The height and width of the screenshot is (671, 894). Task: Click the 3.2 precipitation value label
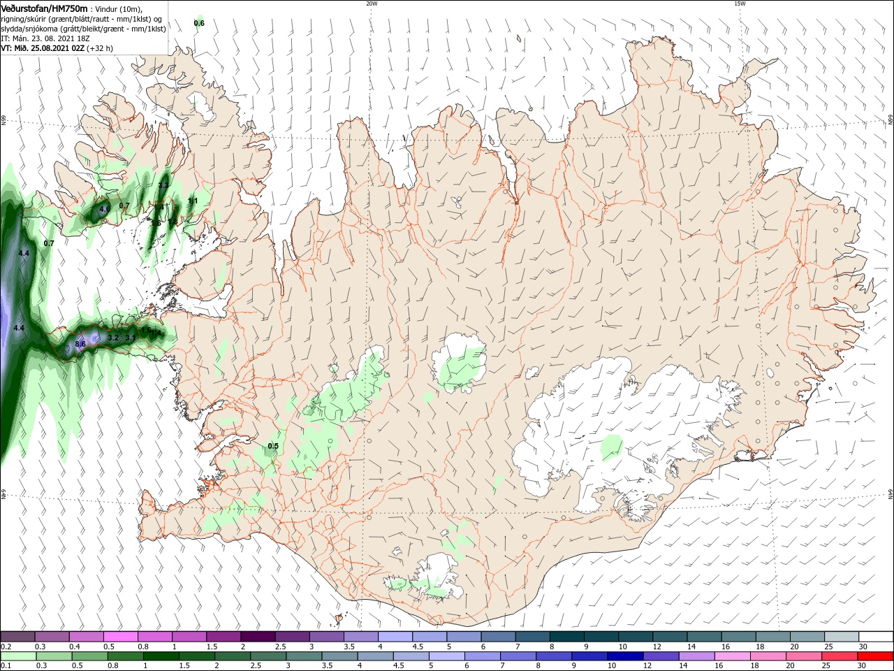click(113, 338)
